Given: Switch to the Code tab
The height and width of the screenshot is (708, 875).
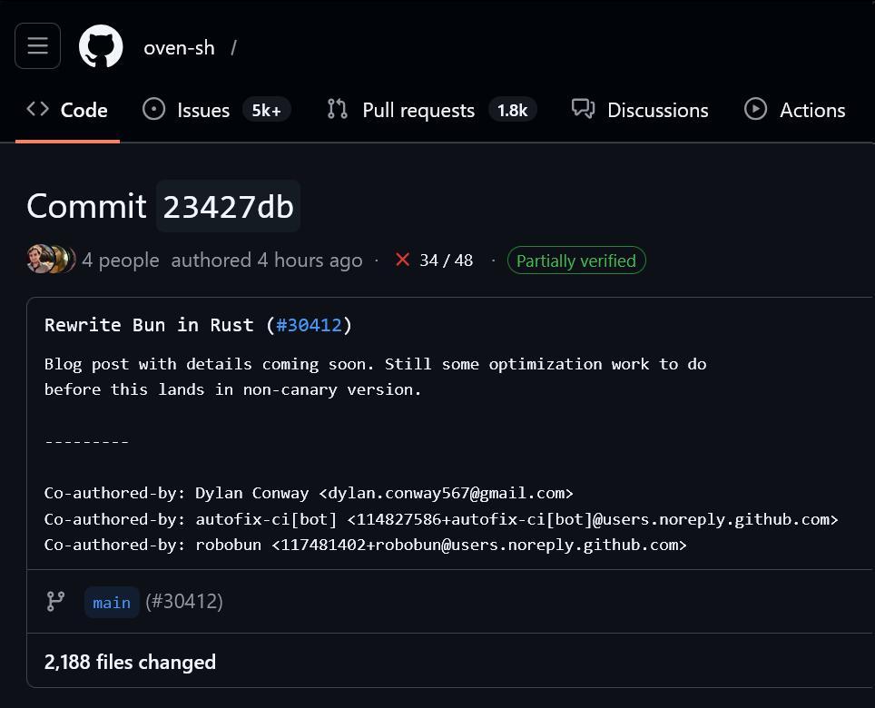Looking at the screenshot, I should tap(67, 110).
